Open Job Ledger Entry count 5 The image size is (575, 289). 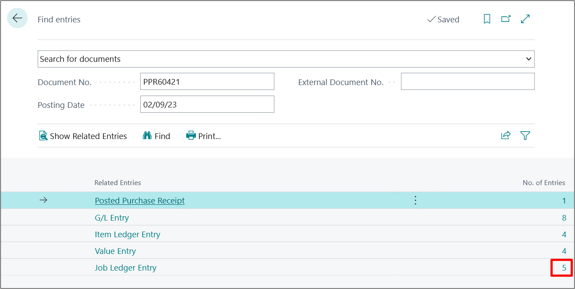pos(564,268)
